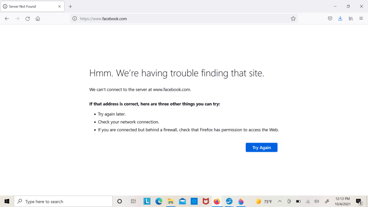
Task: Open File Explorer from the taskbar
Action: click(x=170, y=201)
